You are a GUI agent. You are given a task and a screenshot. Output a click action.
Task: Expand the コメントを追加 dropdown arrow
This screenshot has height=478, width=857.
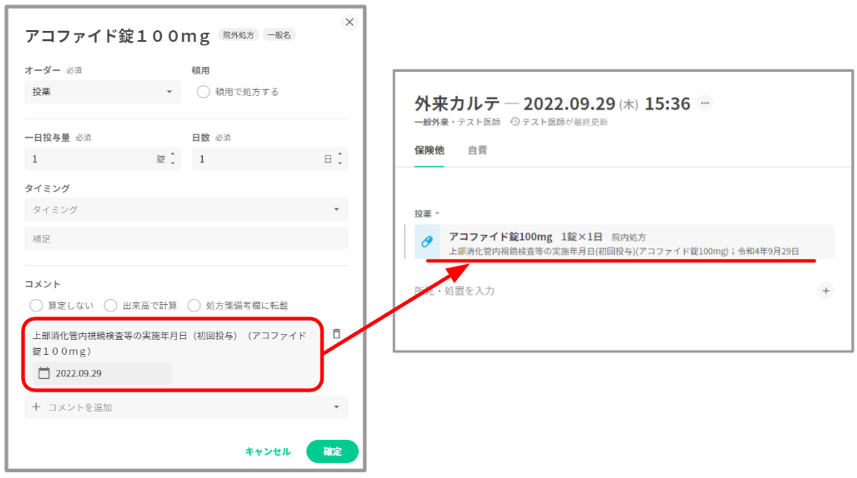point(336,407)
